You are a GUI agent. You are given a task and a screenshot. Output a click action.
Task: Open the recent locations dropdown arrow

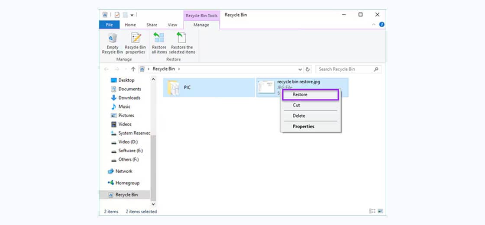pos(125,69)
